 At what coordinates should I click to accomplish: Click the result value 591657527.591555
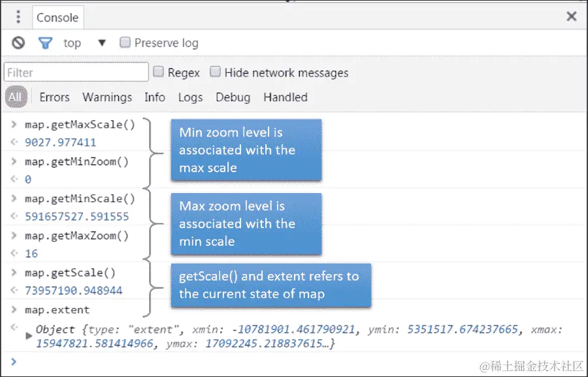(x=77, y=217)
